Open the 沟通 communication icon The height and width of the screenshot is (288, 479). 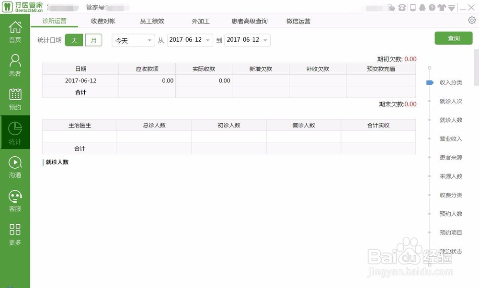coord(15,165)
